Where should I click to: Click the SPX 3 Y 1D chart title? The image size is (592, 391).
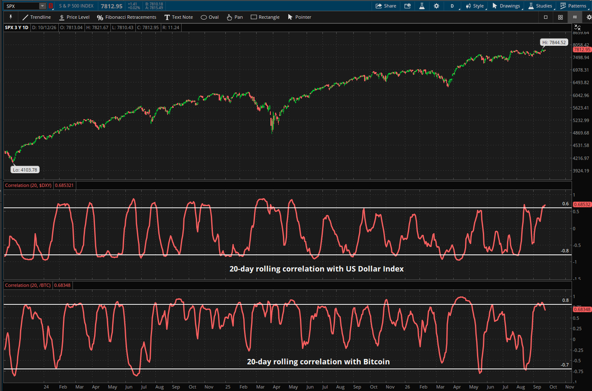tap(17, 27)
